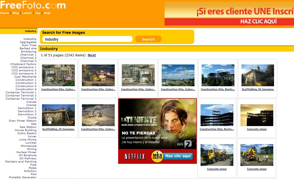Open the Portable Generator category
This screenshot has width=294, height=179.
click(x=23, y=177)
